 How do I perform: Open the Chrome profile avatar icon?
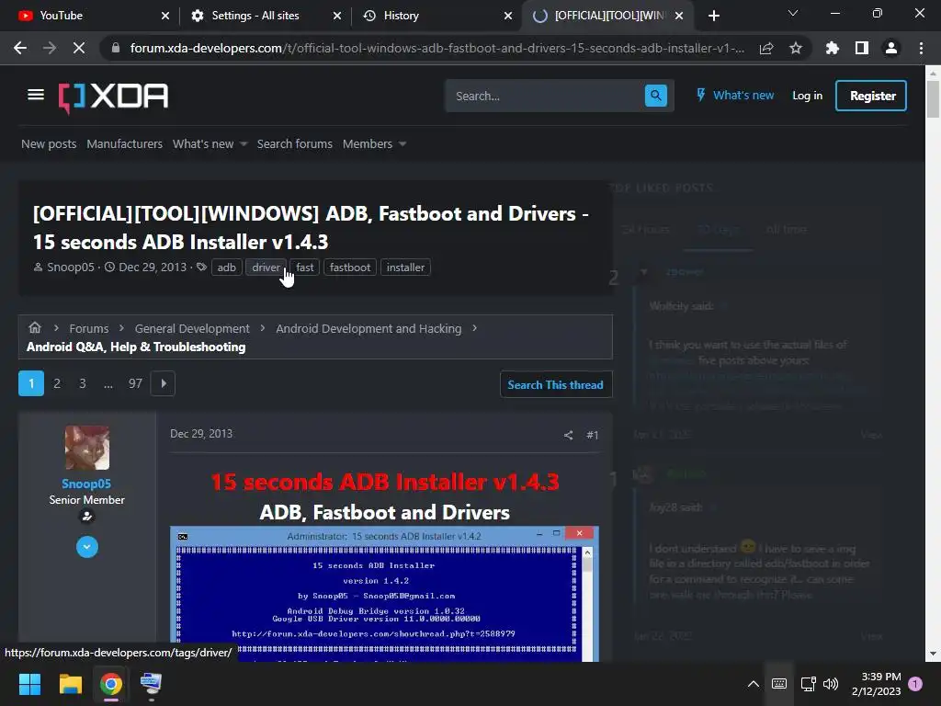(891, 48)
